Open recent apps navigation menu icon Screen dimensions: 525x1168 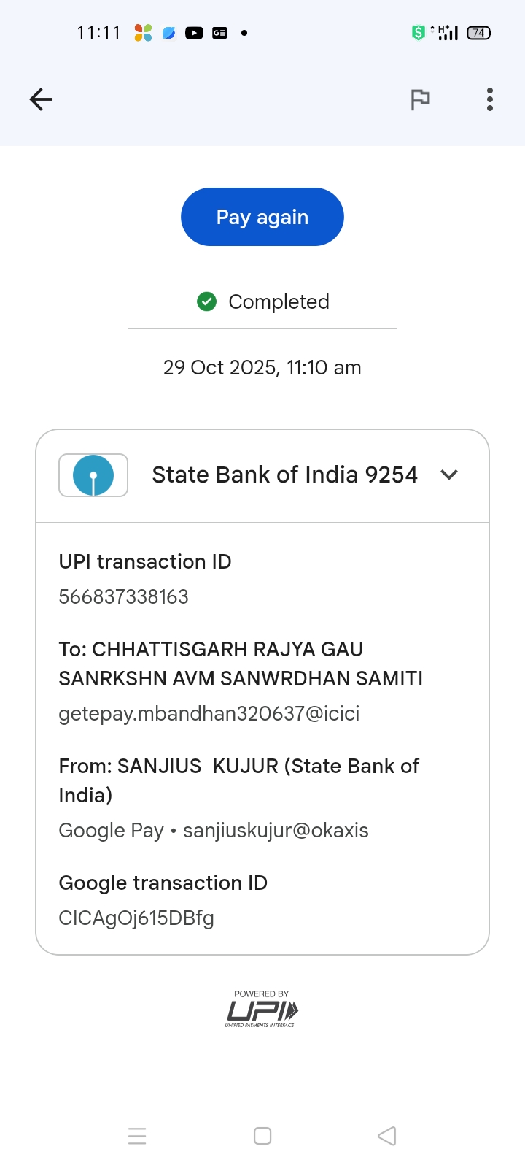coord(137,1136)
